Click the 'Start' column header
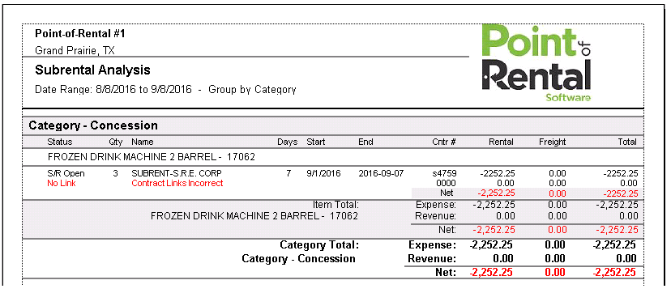The width and height of the screenshot is (671, 293). click(316, 142)
